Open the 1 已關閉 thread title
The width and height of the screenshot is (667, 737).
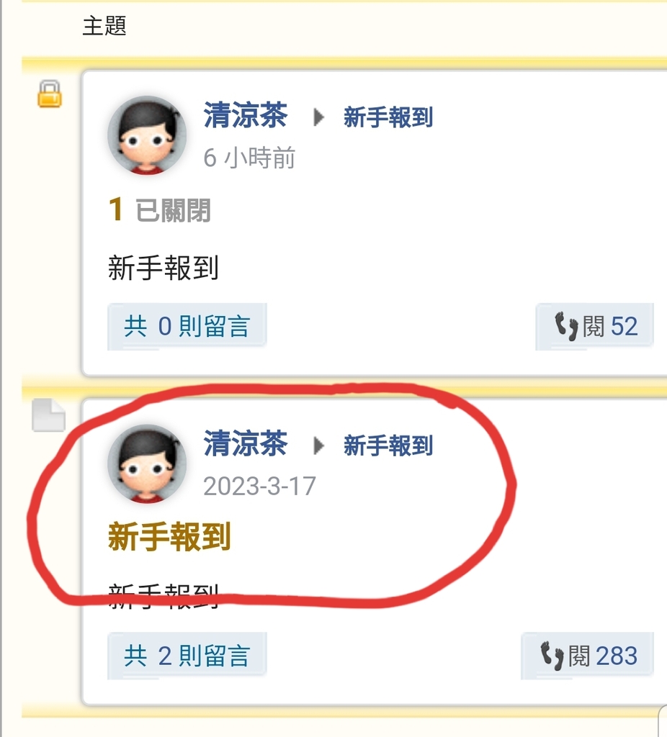(159, 209)
